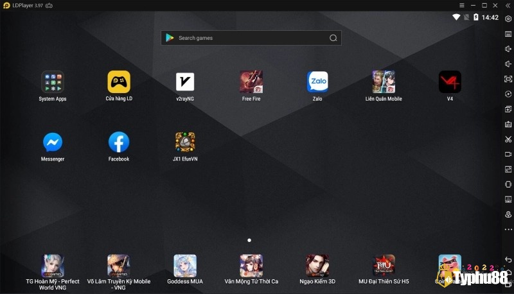
Task: Decrease volume using sidebar speaker-minus icon
Action: (508, 64)
